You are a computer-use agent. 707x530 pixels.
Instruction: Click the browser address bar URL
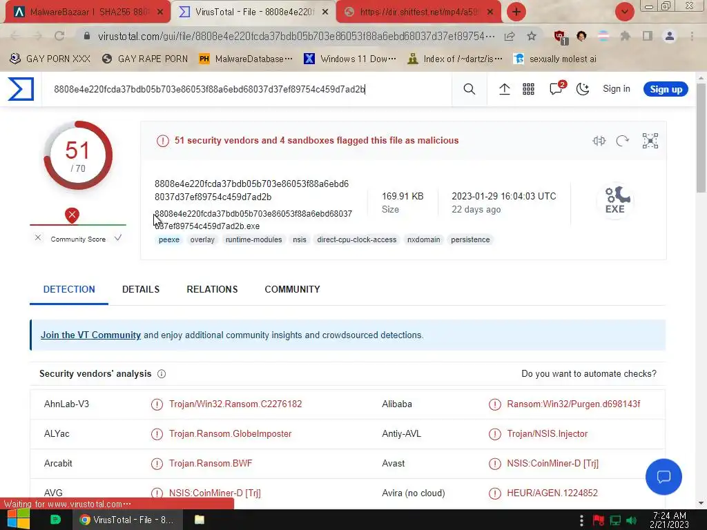click(296, 36)
